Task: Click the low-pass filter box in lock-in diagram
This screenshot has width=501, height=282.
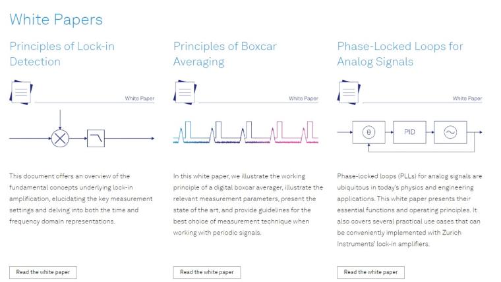Action: [96, 138]
